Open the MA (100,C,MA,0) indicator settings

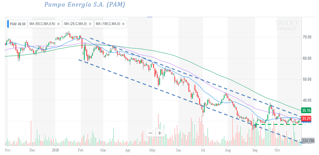pyautogui.click(x=108, y=24)
